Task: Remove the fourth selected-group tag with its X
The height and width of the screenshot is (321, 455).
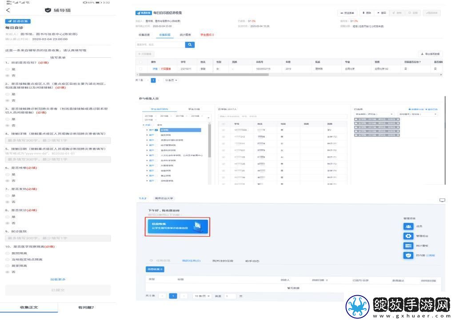Action: pos(398,131)
